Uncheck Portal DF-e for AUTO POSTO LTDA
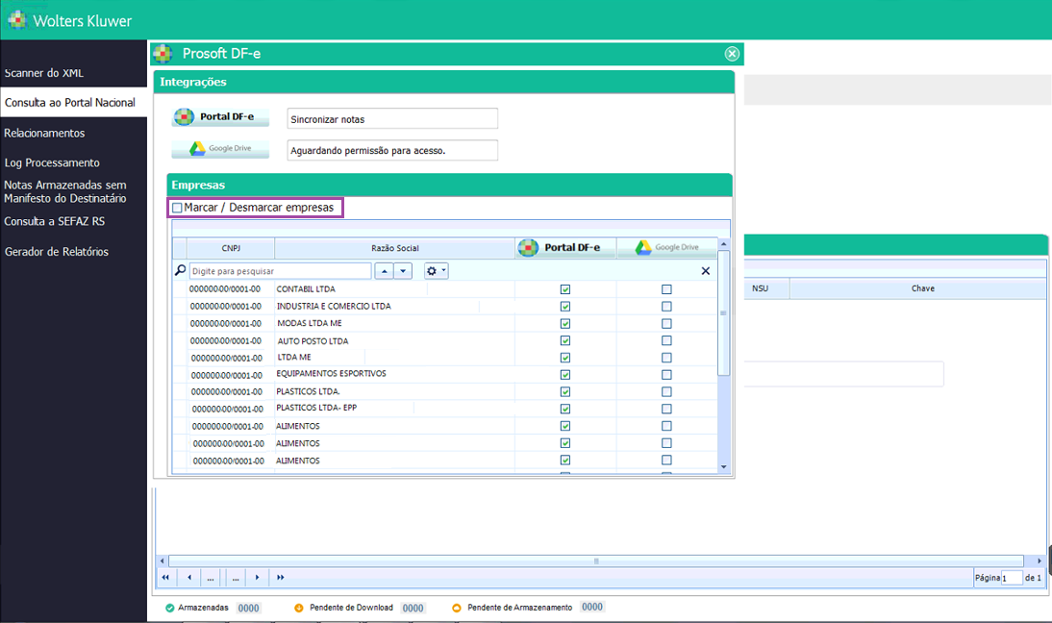Image resolution: width=1052 pixels, height=623 pixels. [565, 340]
